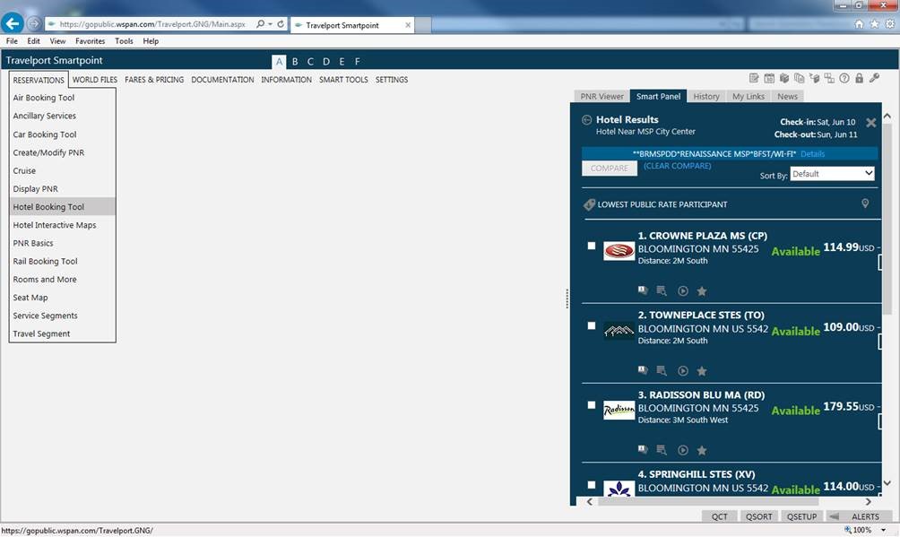
Task: Click the browser address bar URL field
Action: 152,24
